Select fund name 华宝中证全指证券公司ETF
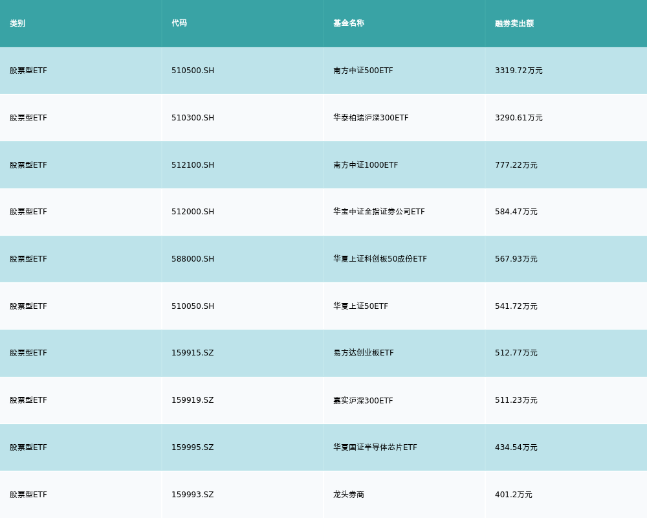 point(378,212)
